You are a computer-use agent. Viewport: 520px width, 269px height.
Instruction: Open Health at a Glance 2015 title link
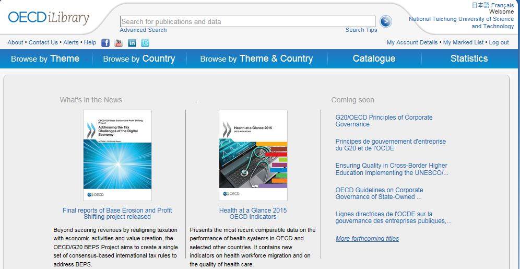253,213
